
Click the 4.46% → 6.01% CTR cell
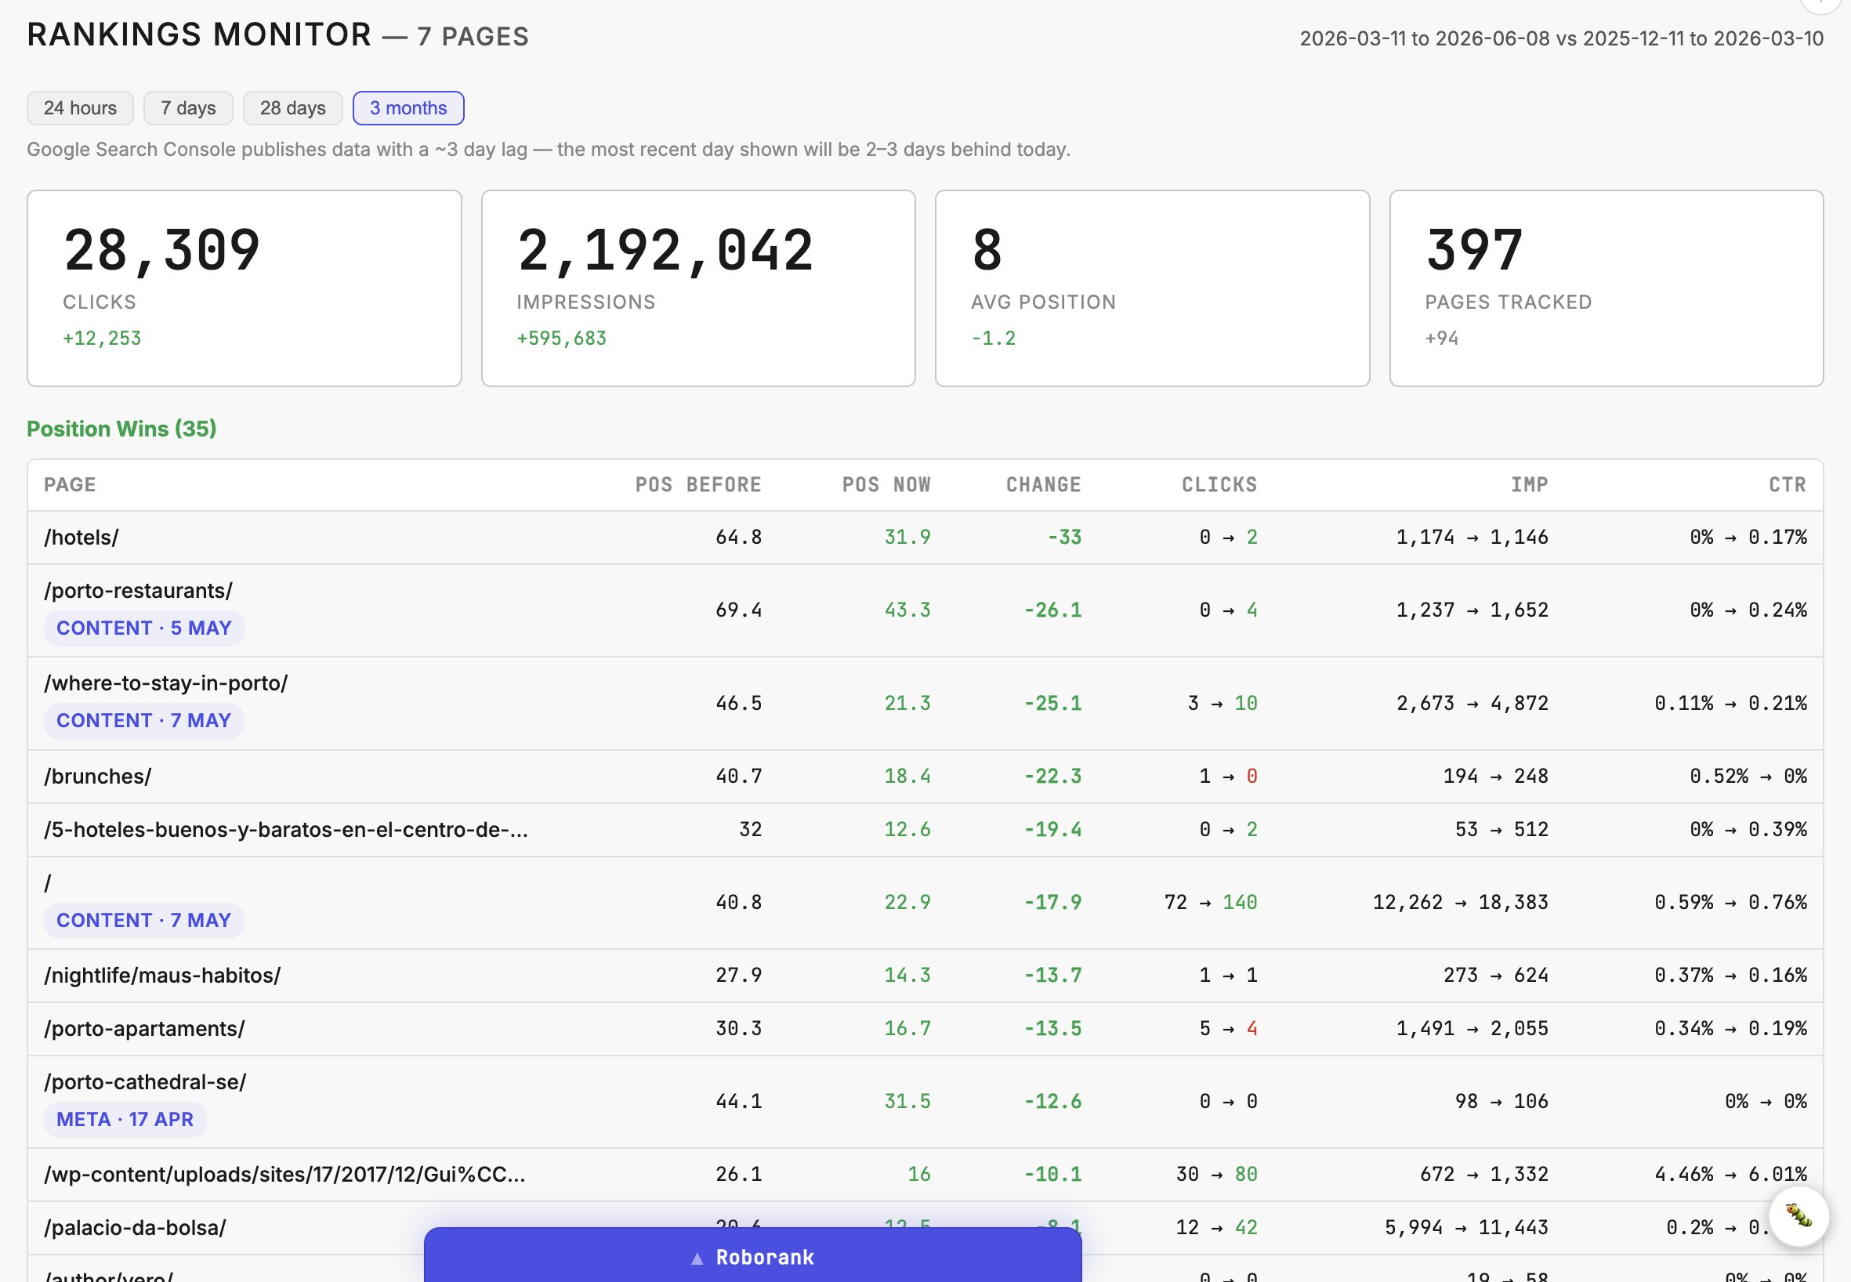pos(1730,1175)
